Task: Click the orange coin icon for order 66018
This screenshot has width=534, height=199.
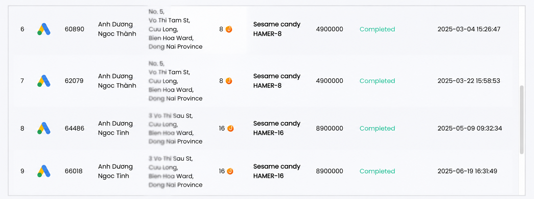Action: pyautogui.click(x=230, y=171)
